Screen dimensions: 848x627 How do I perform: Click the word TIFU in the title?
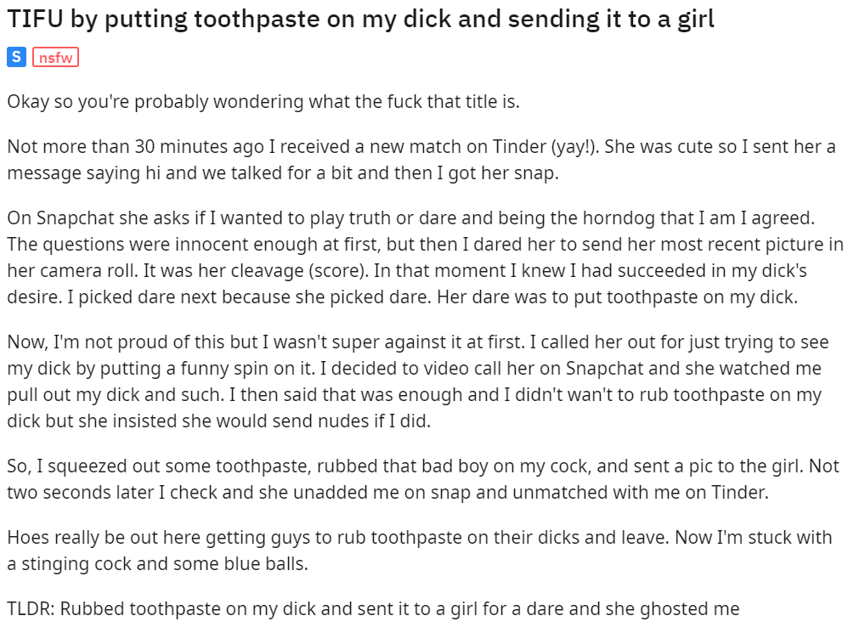coord(35,19)
